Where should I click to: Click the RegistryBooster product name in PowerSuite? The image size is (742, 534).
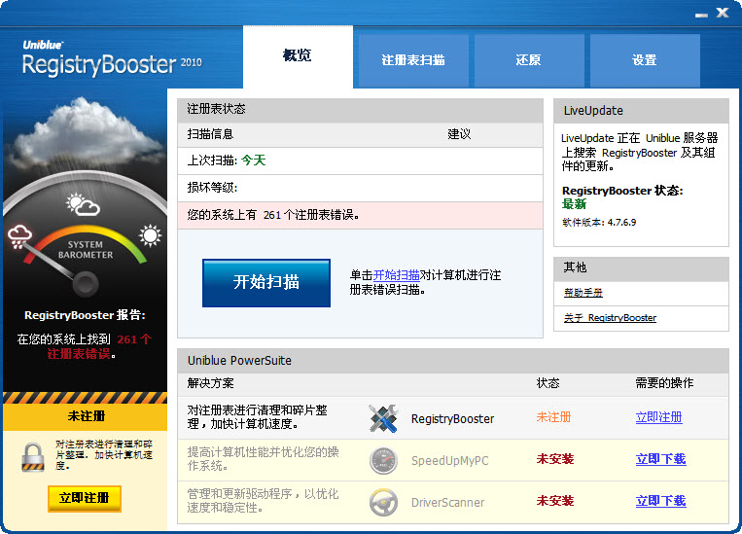(452, 419)
